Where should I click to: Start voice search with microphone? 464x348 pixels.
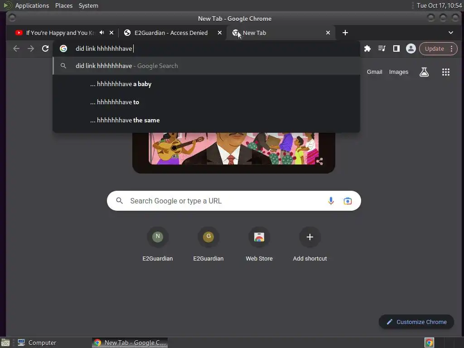[x=331, y=201]
